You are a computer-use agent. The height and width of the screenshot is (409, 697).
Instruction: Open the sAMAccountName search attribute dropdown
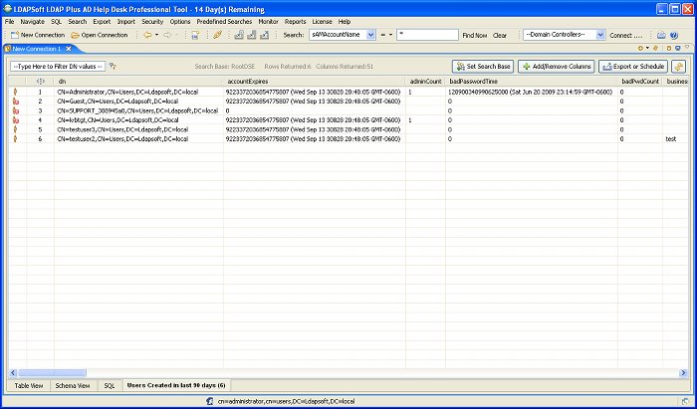tap(370, 35)
